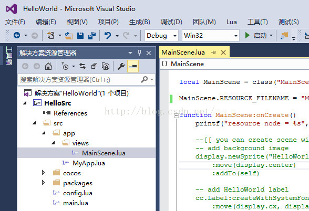Toggle Preview Selected Items highlighted button
The width and height of the screenshot is (309, 211).
point(133,66)
